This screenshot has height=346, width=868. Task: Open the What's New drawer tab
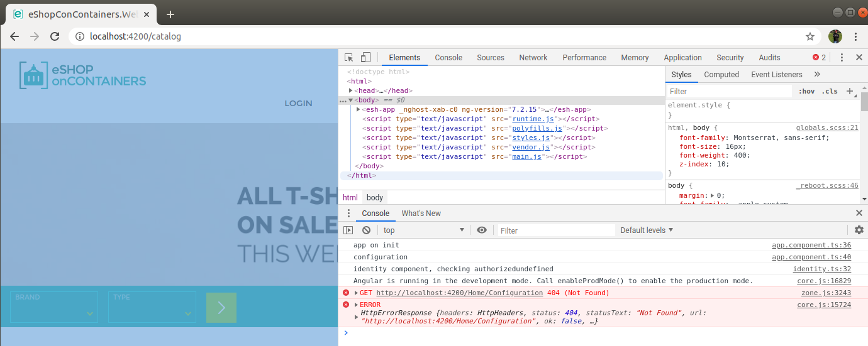pos(421,214)
